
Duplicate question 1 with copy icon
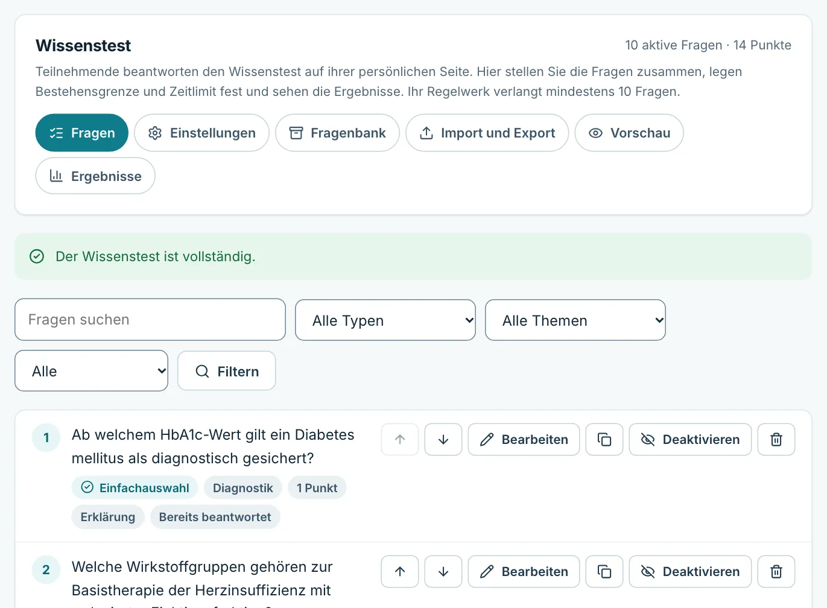pos(604,440)
